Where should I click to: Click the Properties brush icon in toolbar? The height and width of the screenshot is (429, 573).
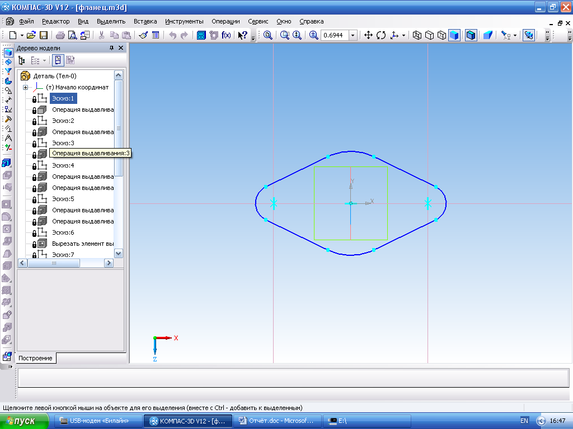click(143, 35)
